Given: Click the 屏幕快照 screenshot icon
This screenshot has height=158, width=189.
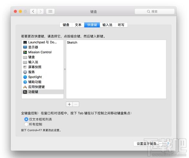Looking at the screenshot, I should coord(25,67).
